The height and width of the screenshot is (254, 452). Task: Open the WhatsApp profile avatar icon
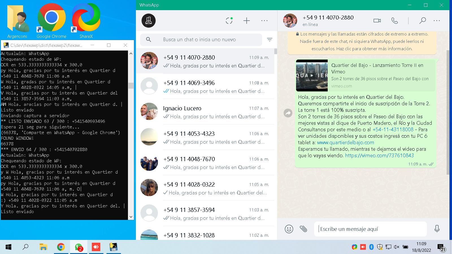click(149, 21)
